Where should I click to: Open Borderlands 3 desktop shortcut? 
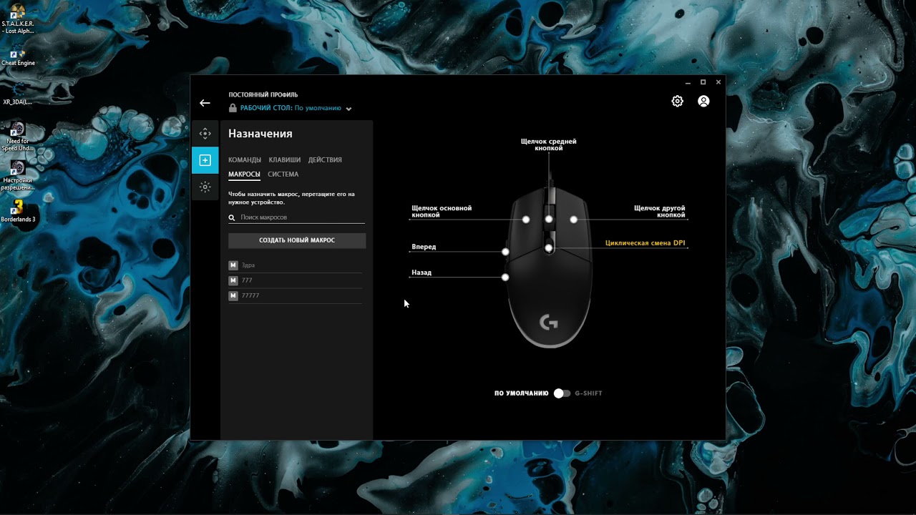click(18, 212)
